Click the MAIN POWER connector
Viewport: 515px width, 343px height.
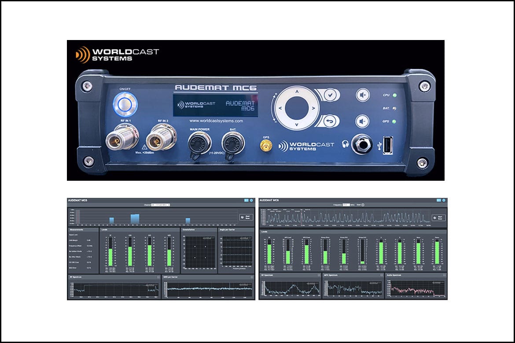point(199,144)
